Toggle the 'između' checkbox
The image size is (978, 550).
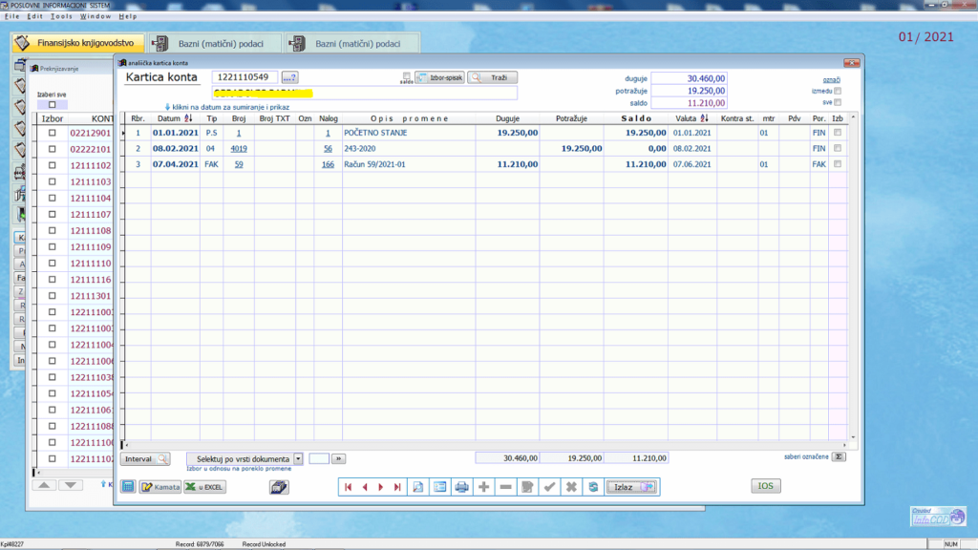(x=838, y=91)
